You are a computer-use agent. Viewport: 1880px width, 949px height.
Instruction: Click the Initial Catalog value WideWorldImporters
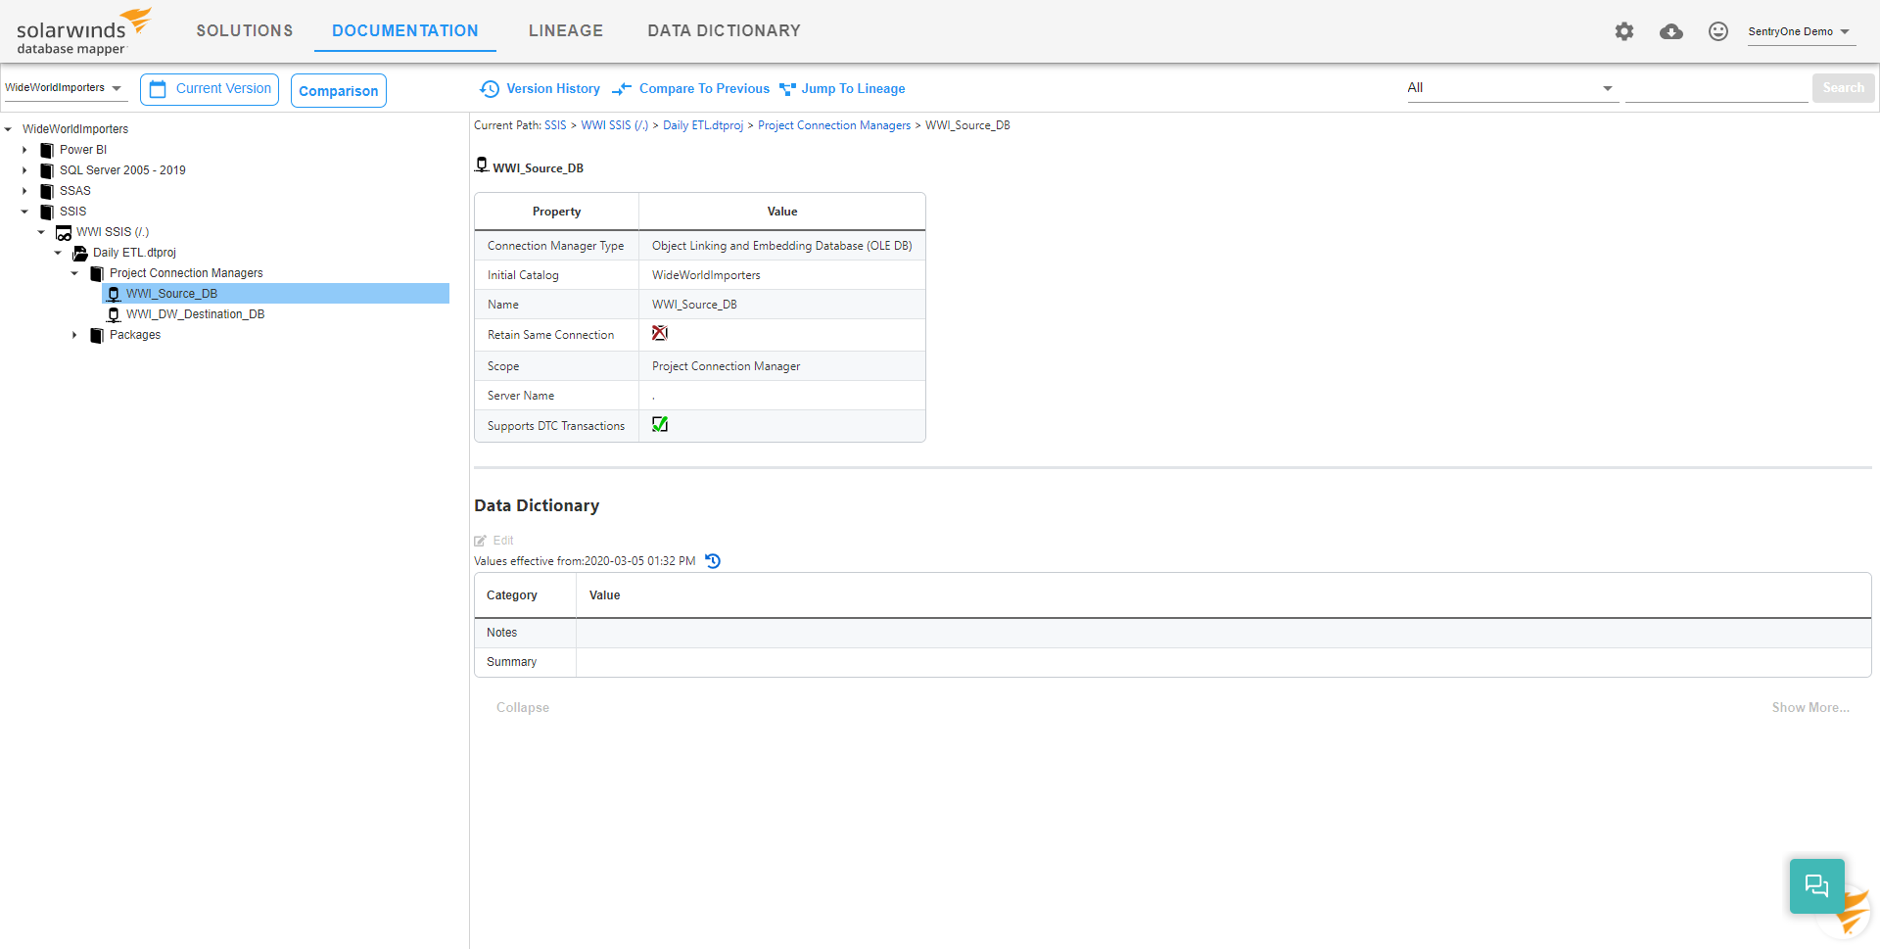pyautogui.click(x=706, y=275)
